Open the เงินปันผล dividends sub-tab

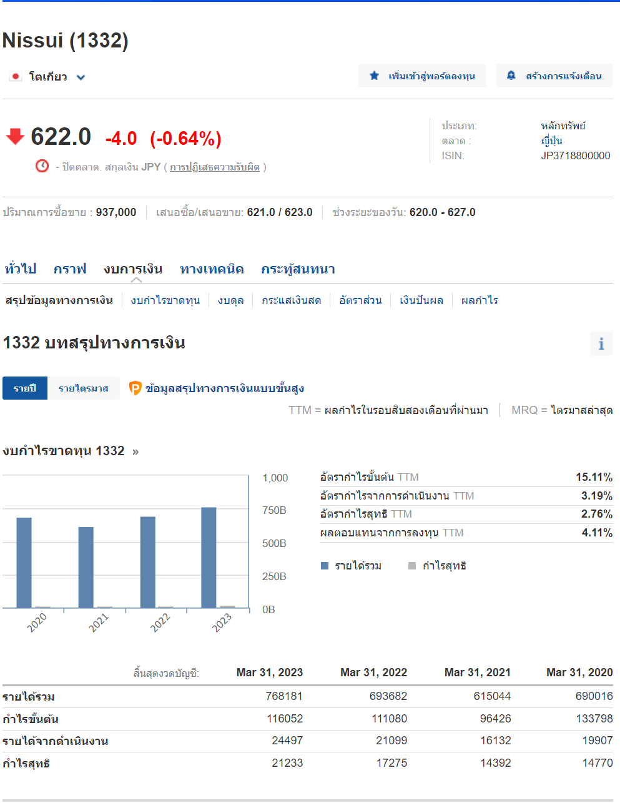click(x=421, y=300)
